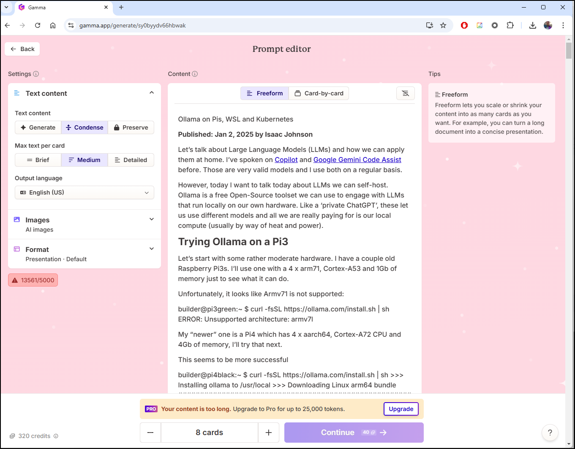Click the browser home icon

click(53, 25)
